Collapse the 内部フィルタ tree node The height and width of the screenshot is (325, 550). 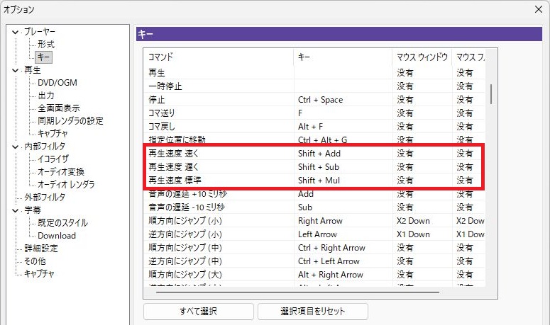16,147
